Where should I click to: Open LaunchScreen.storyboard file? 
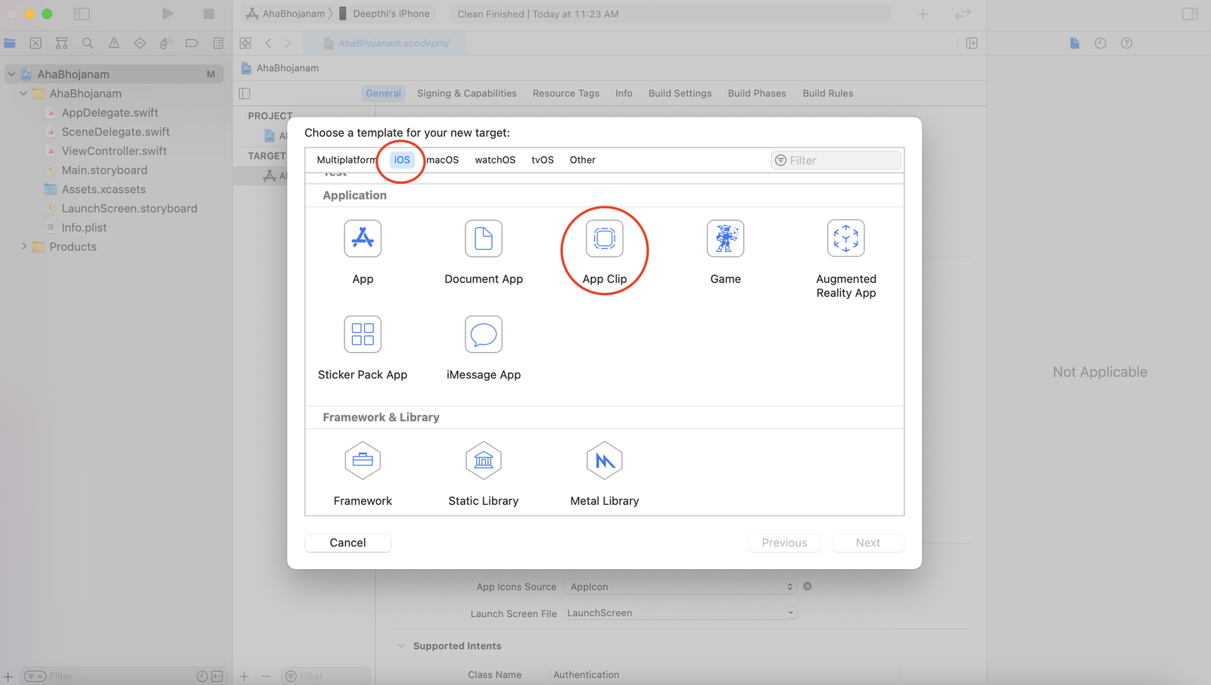(129, 208)
